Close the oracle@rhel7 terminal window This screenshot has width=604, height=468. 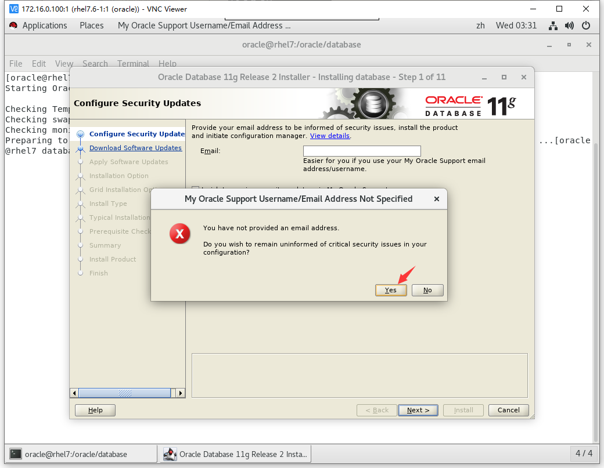(588, 45)
